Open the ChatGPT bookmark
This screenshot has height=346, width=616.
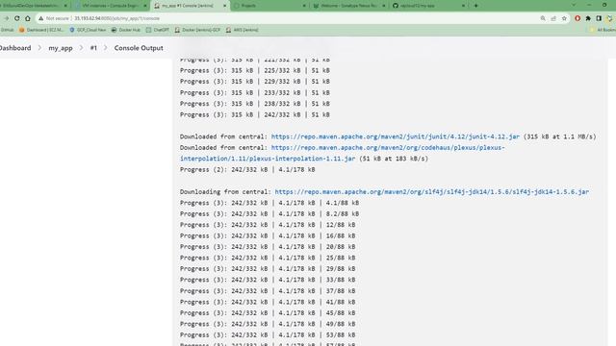(158, 30)
